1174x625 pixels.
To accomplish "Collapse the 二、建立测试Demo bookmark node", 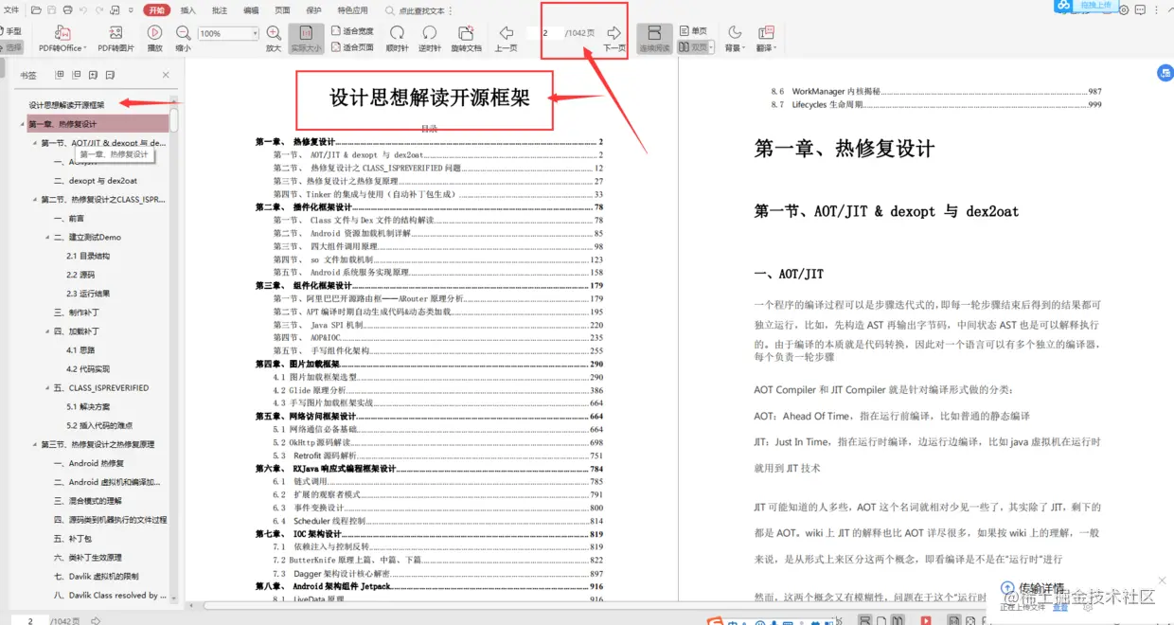I will (x=48, y=237).
